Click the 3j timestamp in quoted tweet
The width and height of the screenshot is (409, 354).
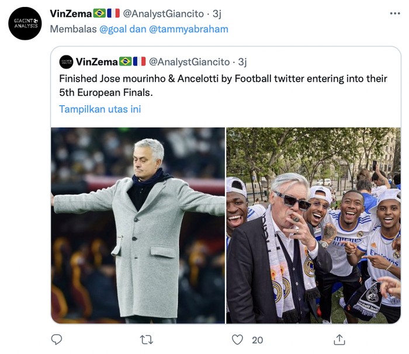(x=242, y=62)
